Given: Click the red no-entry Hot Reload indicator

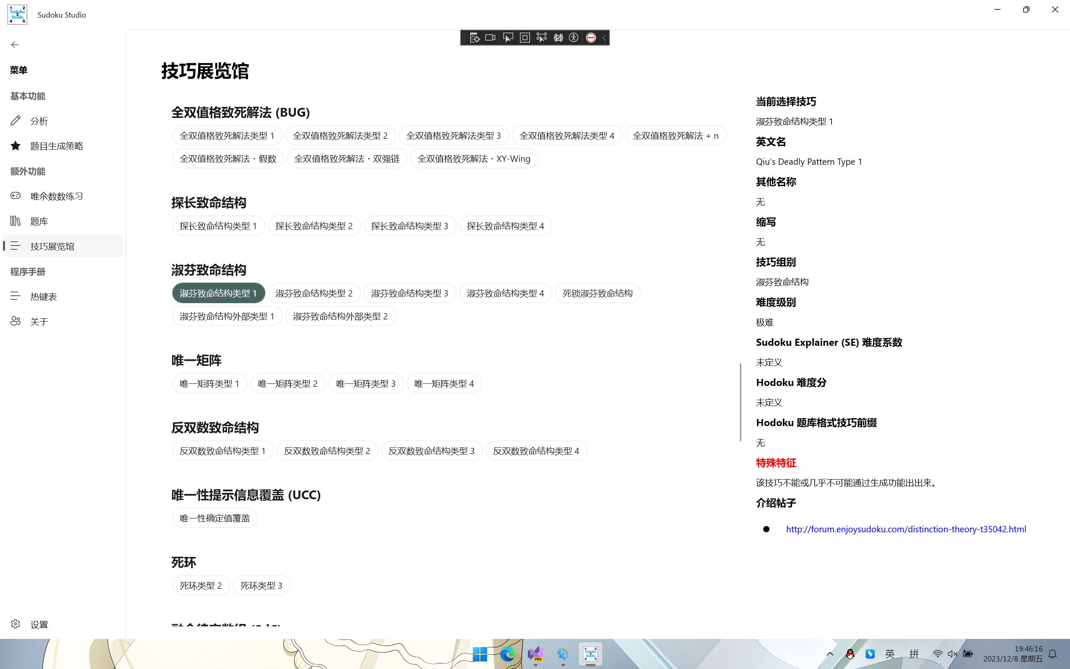Looking at the screenshot, I should (591, 38).
